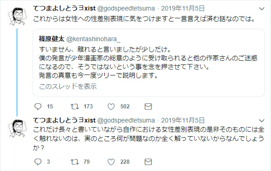
Task: Like the second tweet with 228 likes
Action: coord(111,162)
